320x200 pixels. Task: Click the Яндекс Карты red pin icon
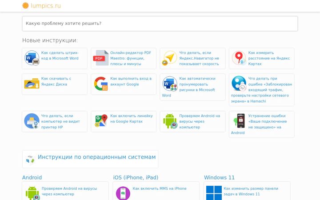[x=239, y=58]
